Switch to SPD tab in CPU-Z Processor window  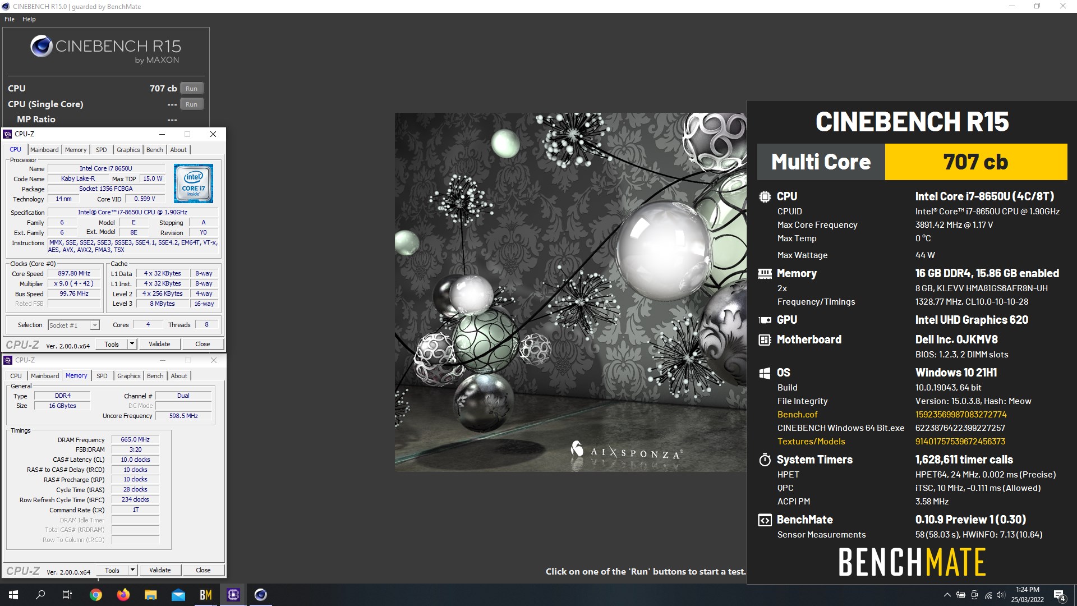(101, 150)
